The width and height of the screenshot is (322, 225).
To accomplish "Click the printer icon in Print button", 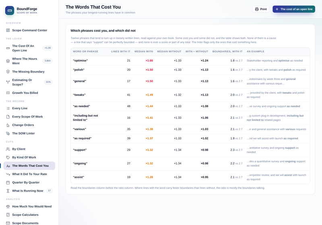I will click(257, 9).
